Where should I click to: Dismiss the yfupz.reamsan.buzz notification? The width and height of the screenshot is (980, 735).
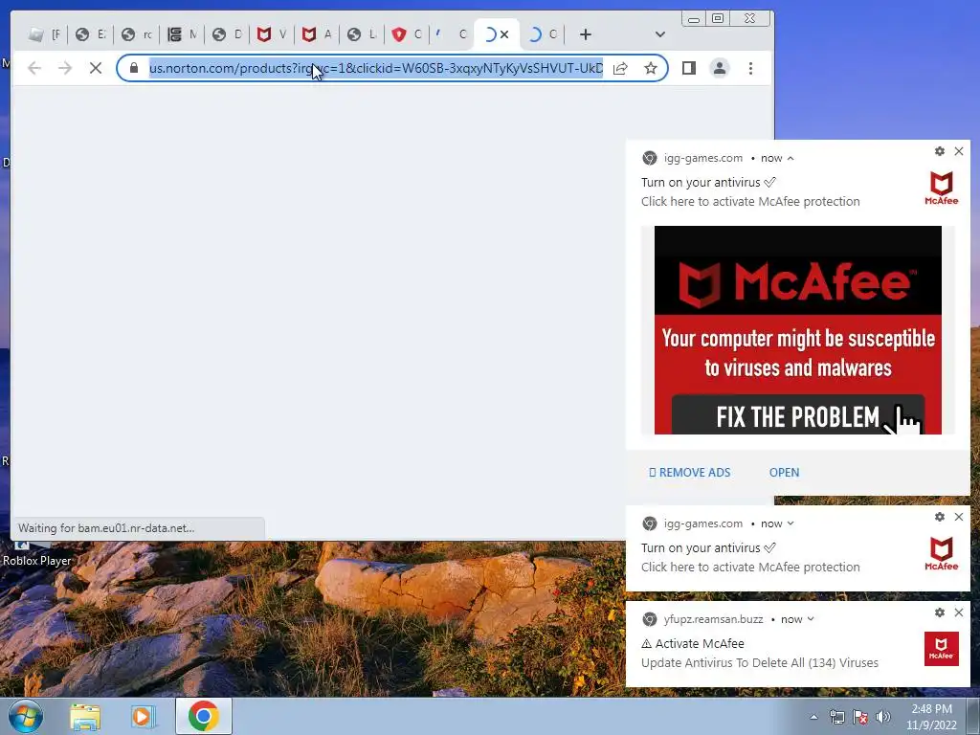pos(959,612)
